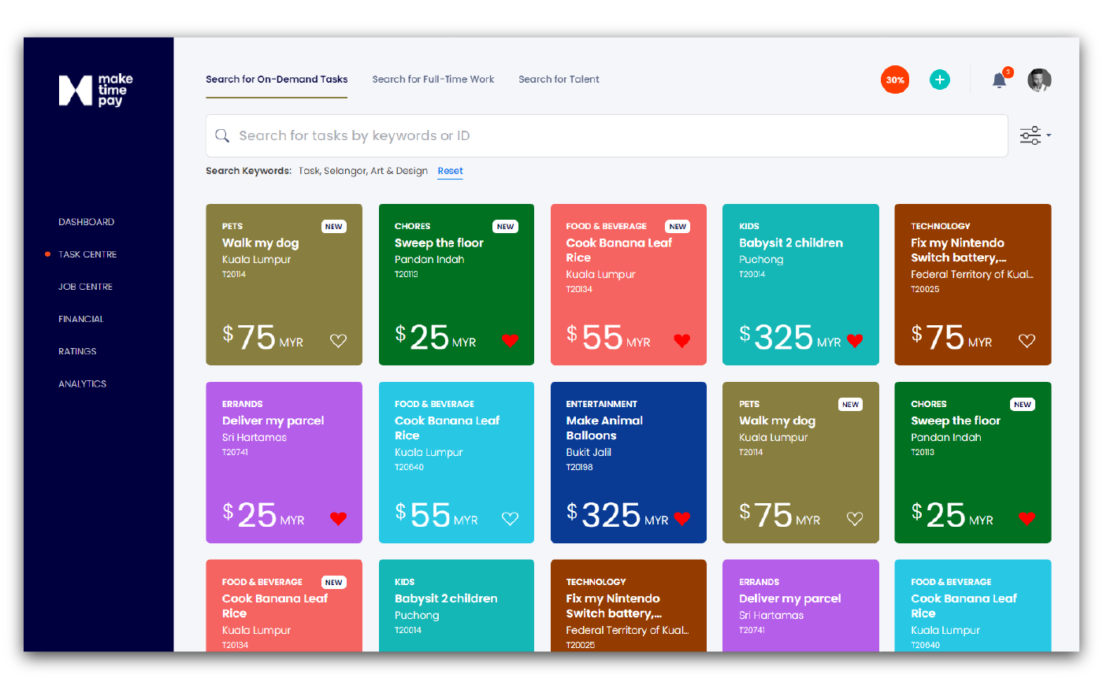Expand the filter dropdown arrow
The image size is (1103, 689).
click(x=1049, y=135)
